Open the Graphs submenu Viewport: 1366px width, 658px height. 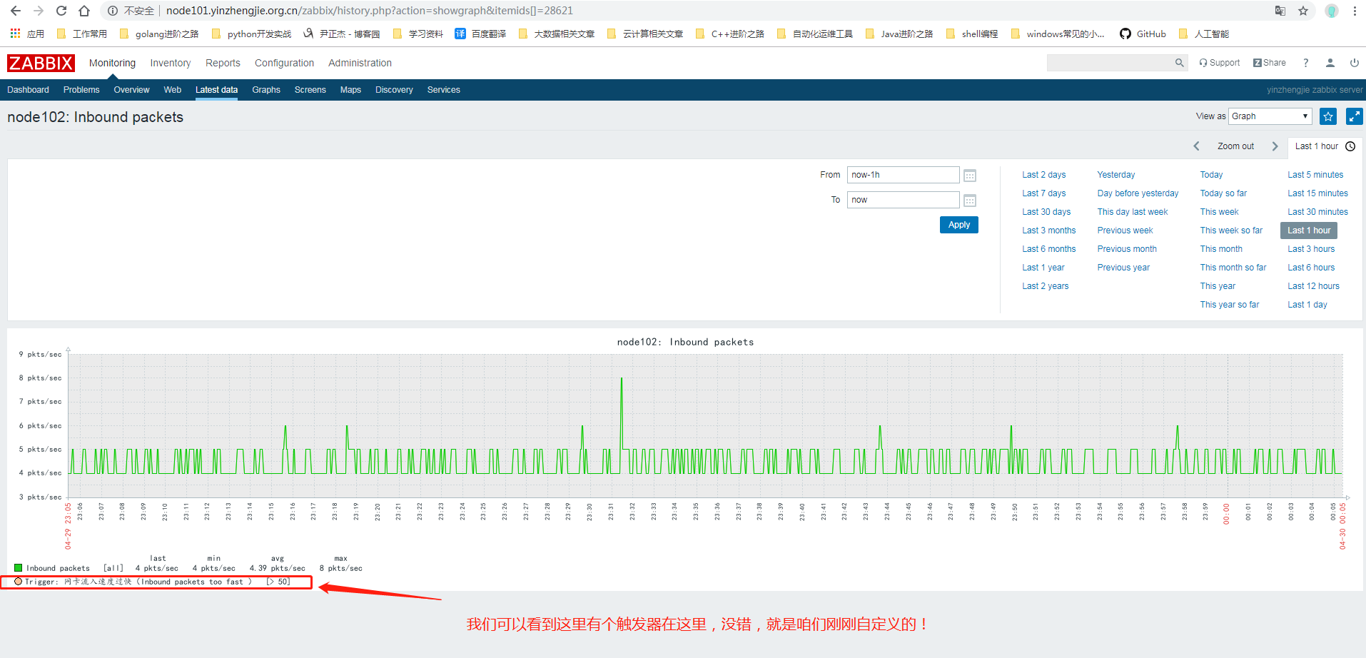266,90
